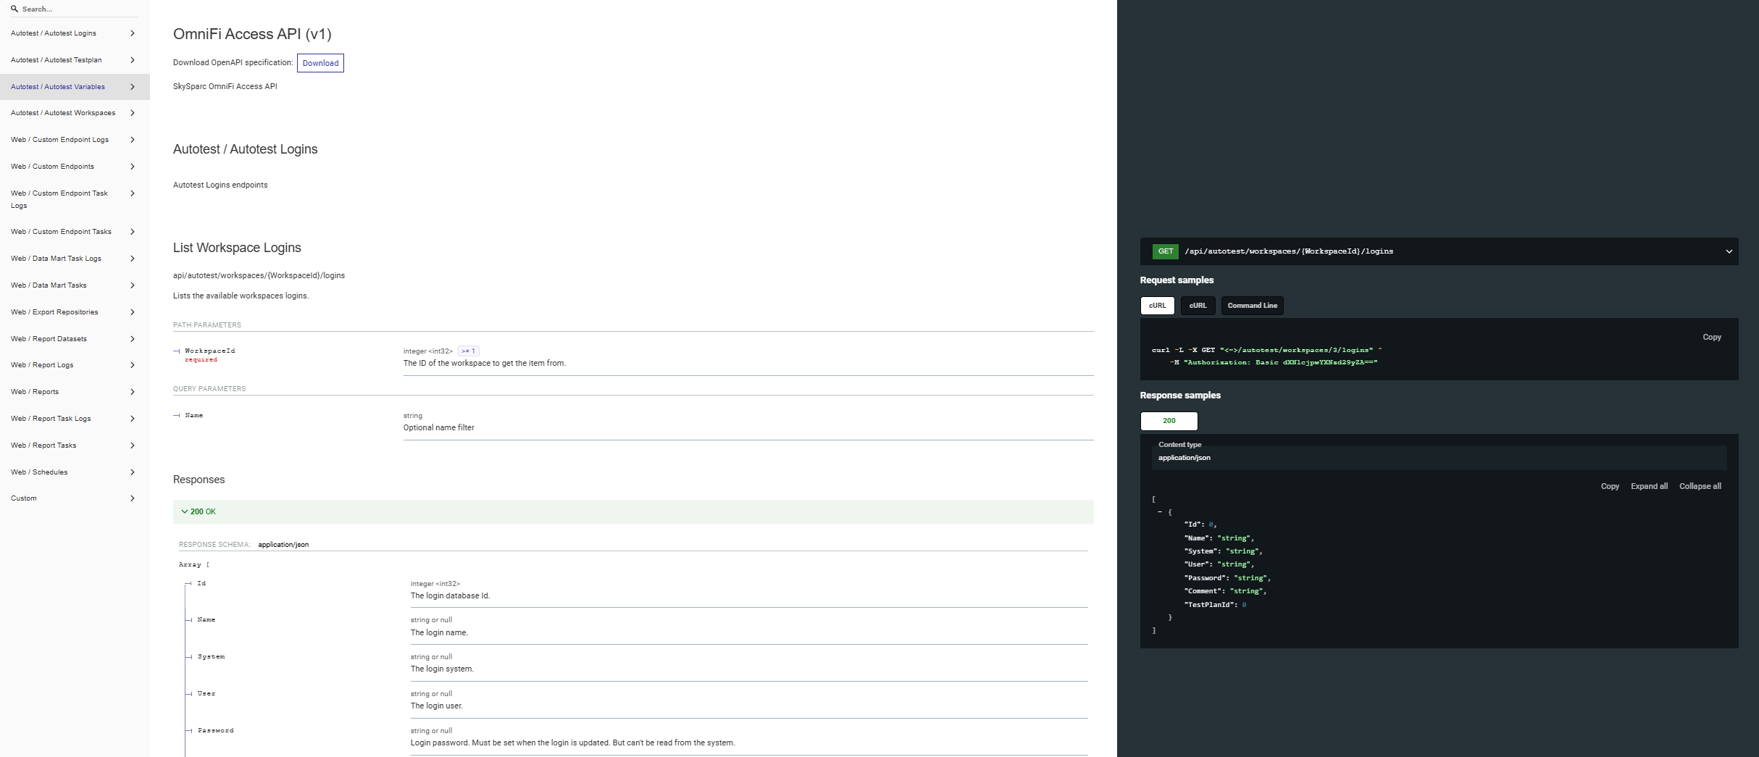
Task: Select the 200 response sample tab
Action: click(1169, 421)
